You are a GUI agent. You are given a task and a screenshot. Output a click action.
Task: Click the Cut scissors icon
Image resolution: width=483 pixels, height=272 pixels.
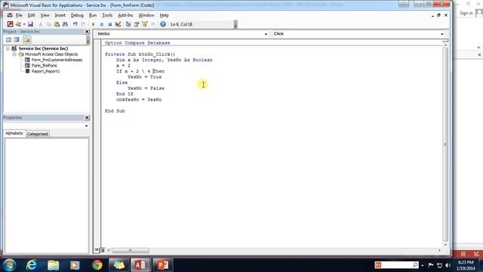pyautogui.click(x=40, y=24)
